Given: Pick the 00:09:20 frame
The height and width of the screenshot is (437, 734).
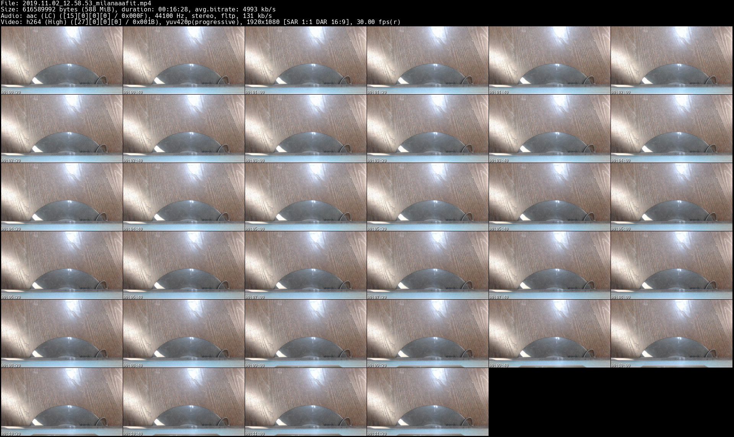Looking at the screenshot, I should click(427, 334).
